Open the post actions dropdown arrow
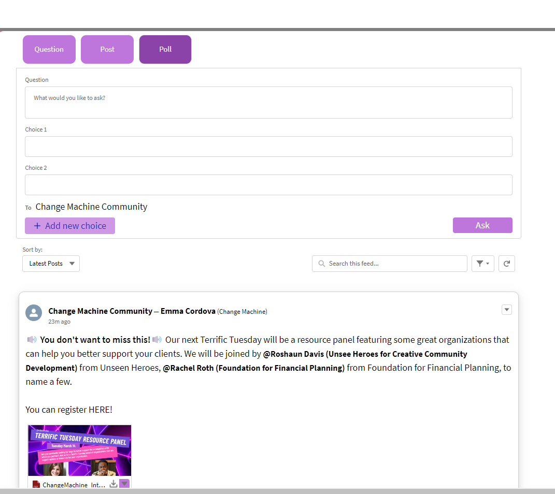Screen dimensions: 555x494 point(506,310)
